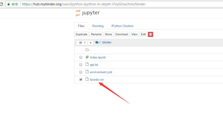The width and height of the screenshot is (223, 115).
Task: Click the green secure padlock icon
Action: 9,4
